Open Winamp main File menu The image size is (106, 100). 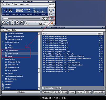pyautogui.click(x=3, y=4)
